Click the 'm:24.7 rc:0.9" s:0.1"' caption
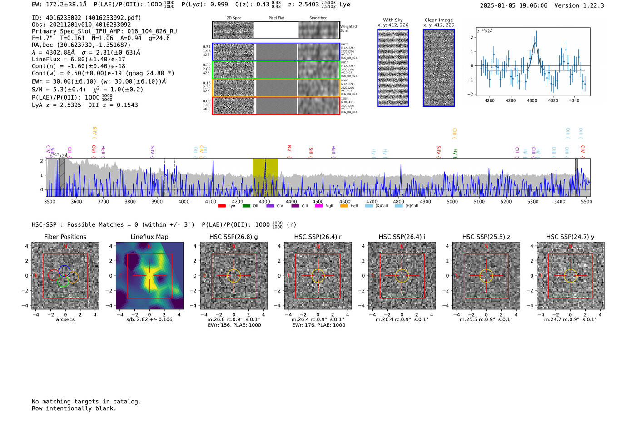 571,319
